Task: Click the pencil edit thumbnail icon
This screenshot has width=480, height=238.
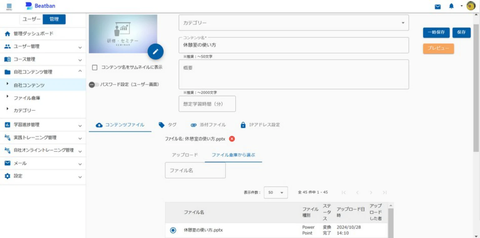Action: 156,52
